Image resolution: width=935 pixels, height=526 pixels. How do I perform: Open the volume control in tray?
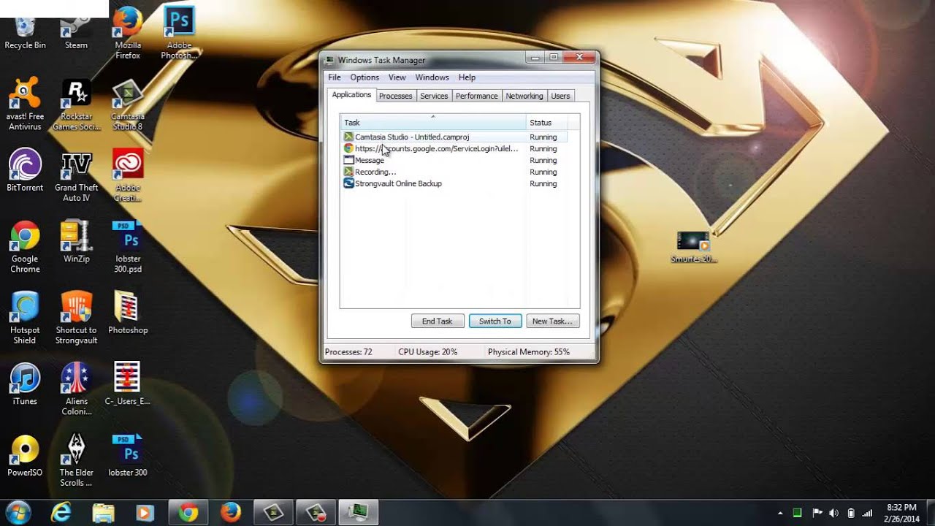(x=833, y=513)
